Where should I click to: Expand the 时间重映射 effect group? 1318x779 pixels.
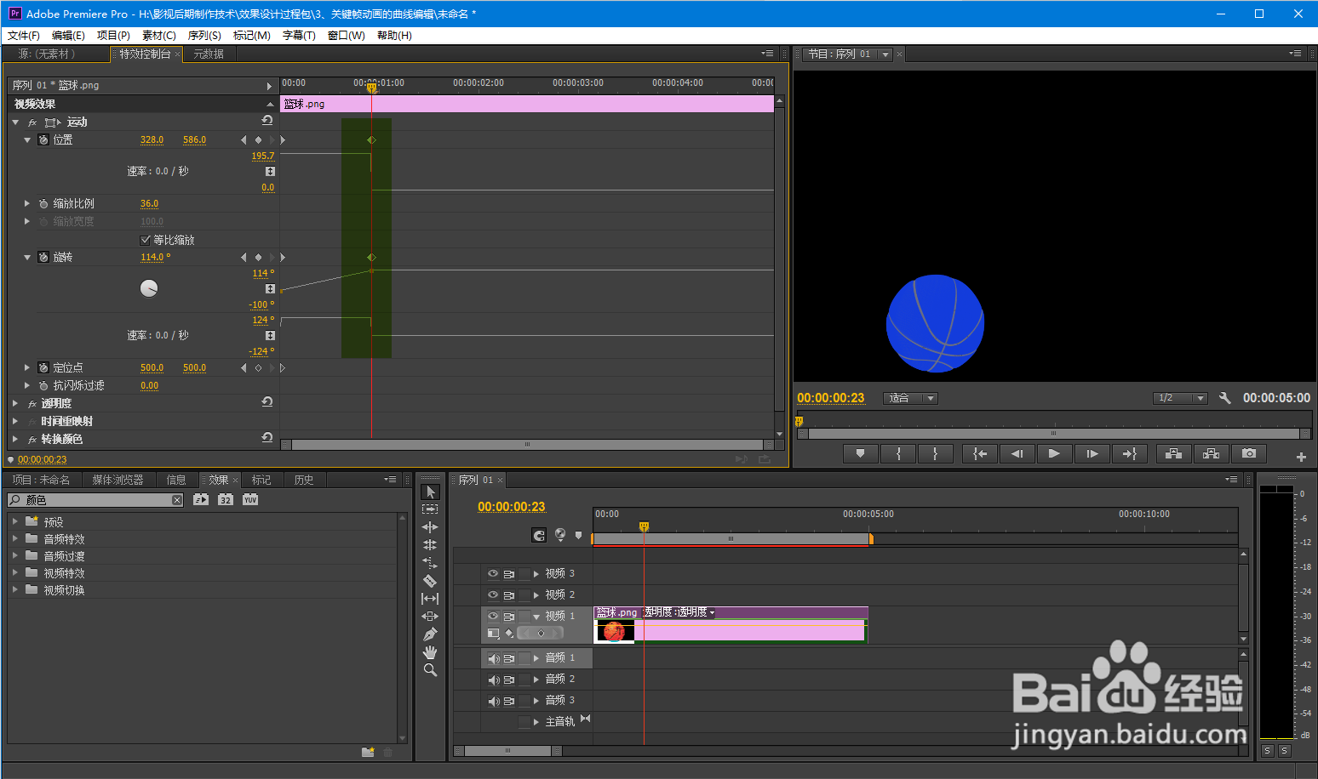15,421
